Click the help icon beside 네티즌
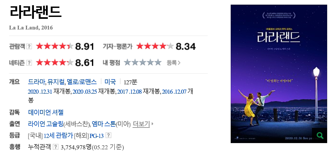 pyautogui.click(x=29, y=63)
